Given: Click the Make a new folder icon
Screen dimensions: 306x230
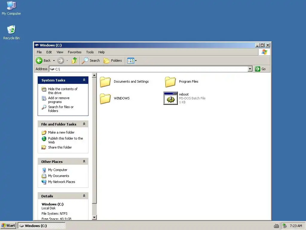Looking at the screenshot, I should pos(44,133).
